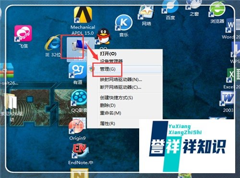Viewport: 240px width, 178px height.
Task: Launch the QQ影音 player icon
Action: [x=79, y=98]
